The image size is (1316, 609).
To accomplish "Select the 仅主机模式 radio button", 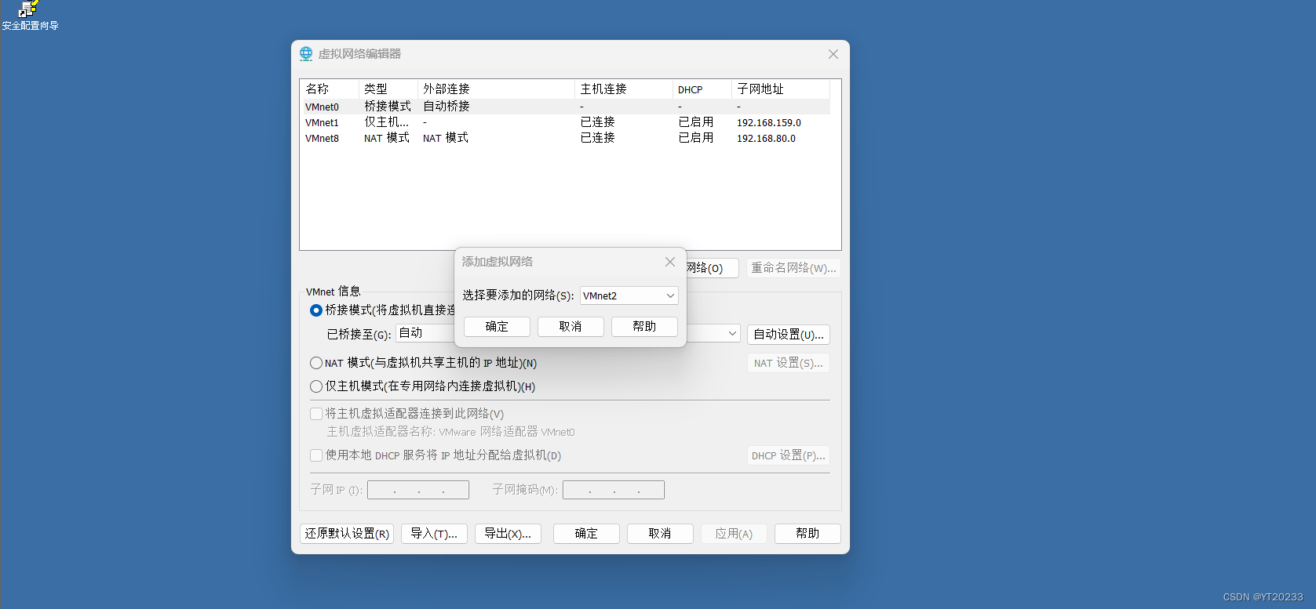I will (x=316, y=386).
